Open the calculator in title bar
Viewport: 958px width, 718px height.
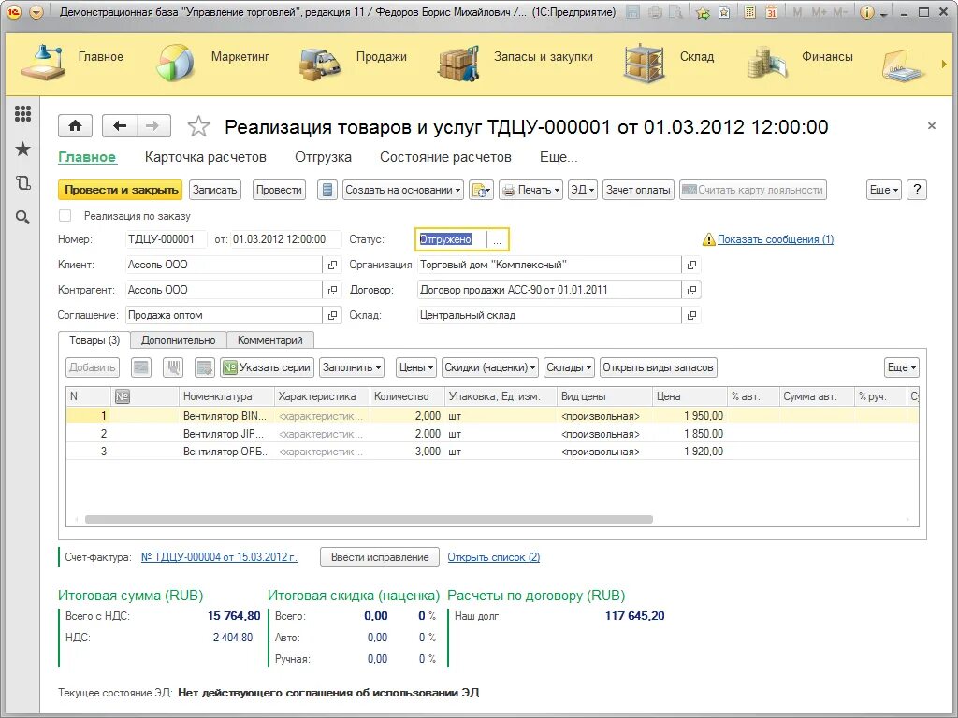749,12
